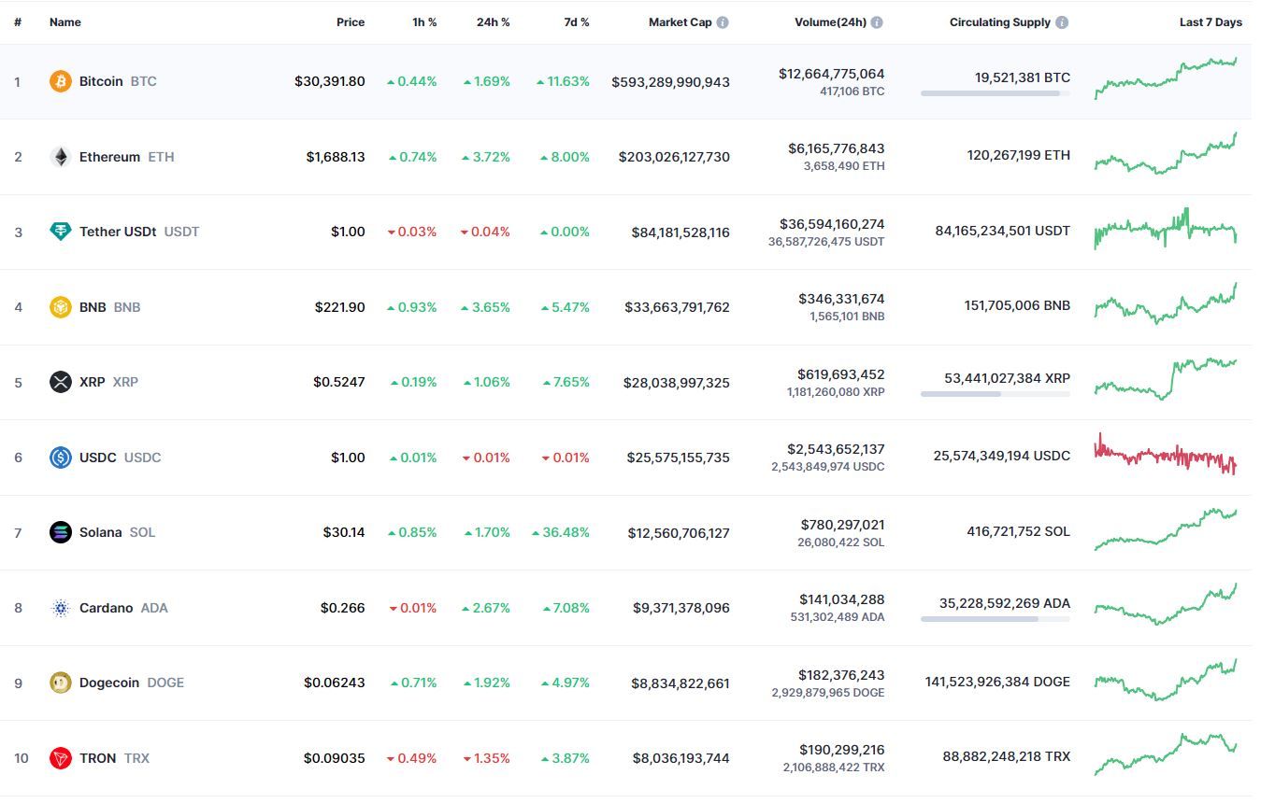Sort by Circulating Supply column header
This screenshot has width=1275, height=803.
(1000, 22)
